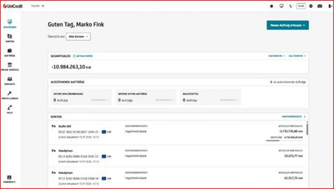Viewport: 334px width, 189px height.
Task: Open the Neuen Auftrag erfassen menu
Action: point(288,25)
